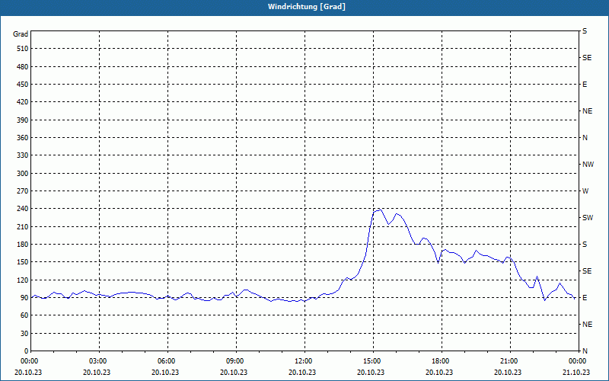Select the 450 y-axis value
The width and height of the screenshot is (609, 381).
[23, 85]
